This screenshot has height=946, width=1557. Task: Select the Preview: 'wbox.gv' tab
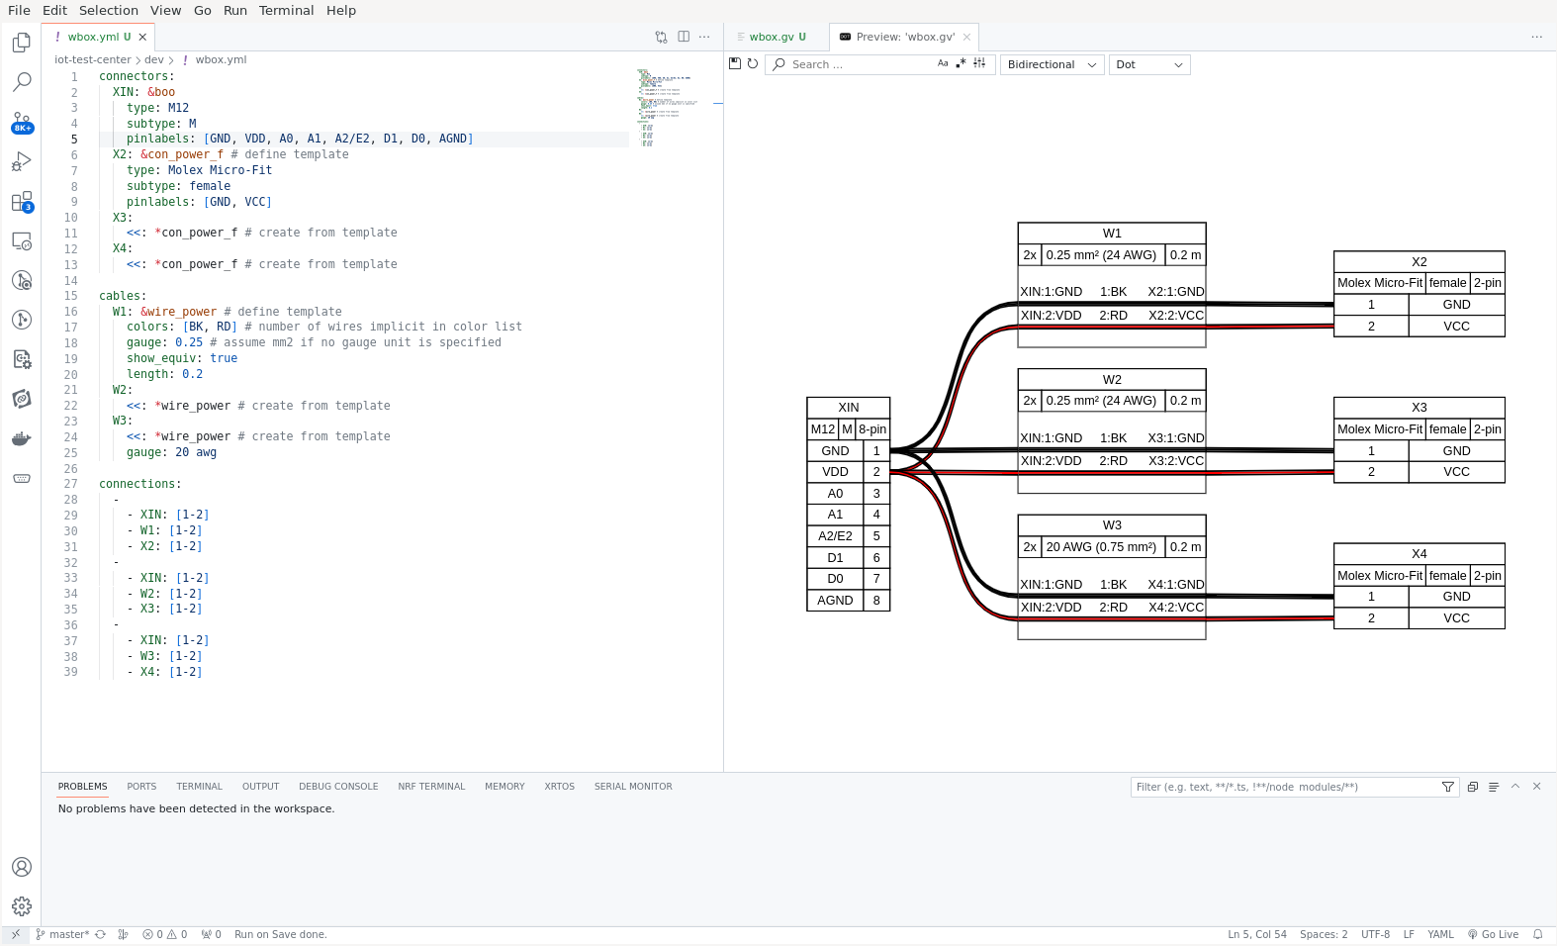pos(905,37)
